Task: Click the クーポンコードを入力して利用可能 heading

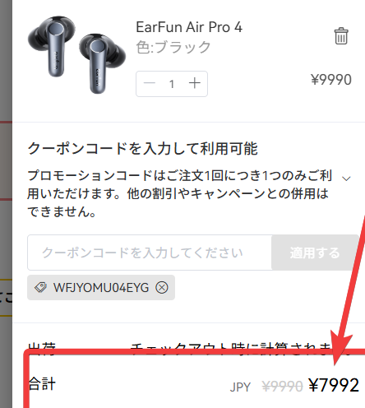Action: [x=143, y=148]
